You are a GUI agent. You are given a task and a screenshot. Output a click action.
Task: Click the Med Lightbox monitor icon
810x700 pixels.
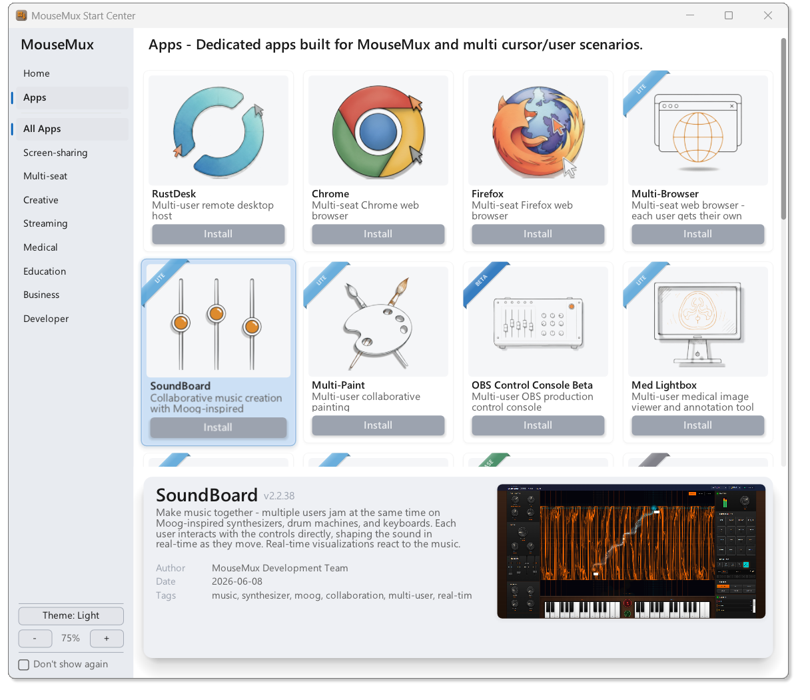click(x=698, y=324)
